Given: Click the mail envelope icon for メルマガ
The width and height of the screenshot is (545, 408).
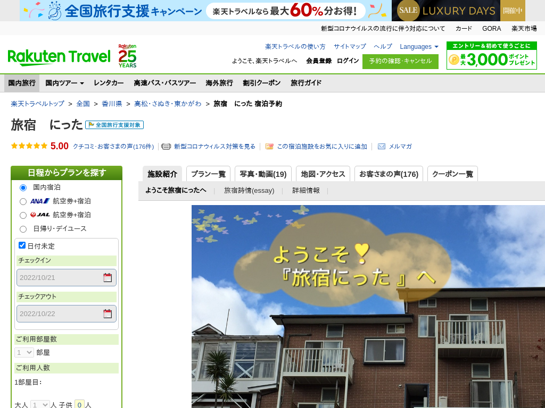Looking at the screenshot, I should (381, 147).
